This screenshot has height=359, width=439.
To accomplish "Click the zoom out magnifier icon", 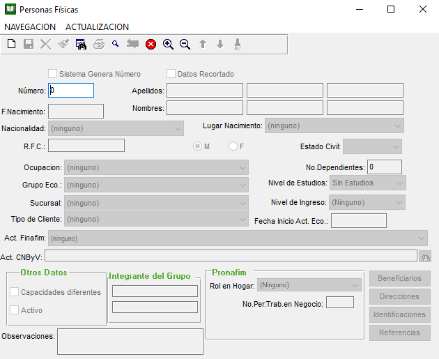I will tap(185, 44).
